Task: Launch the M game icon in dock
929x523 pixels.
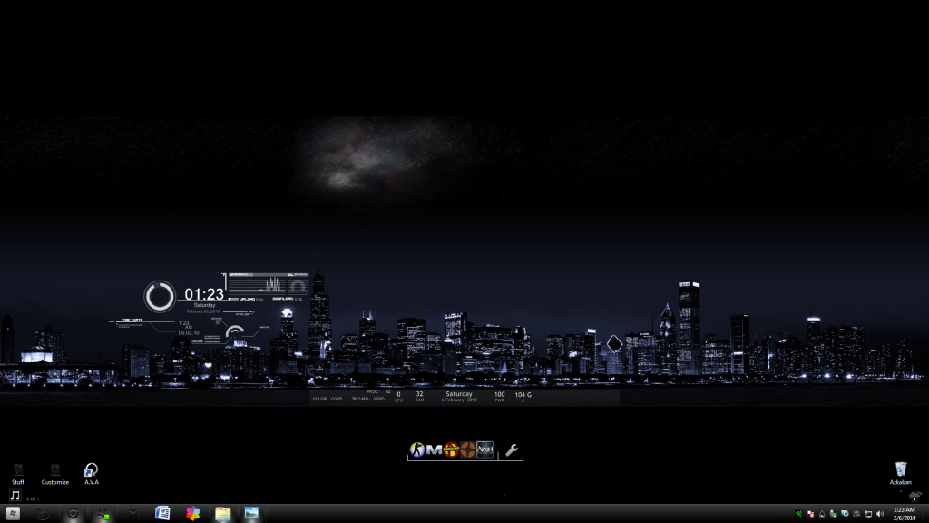Action: (x=434, y=450)
